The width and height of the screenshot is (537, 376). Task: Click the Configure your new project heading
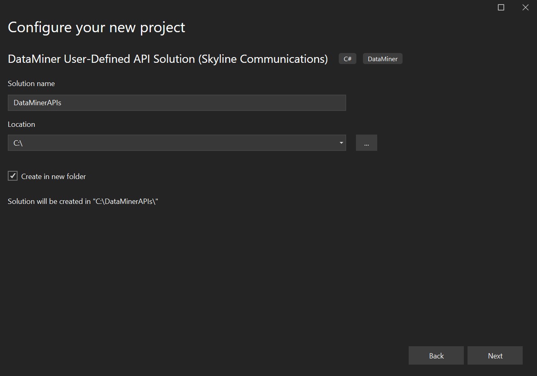click(96, 27)
